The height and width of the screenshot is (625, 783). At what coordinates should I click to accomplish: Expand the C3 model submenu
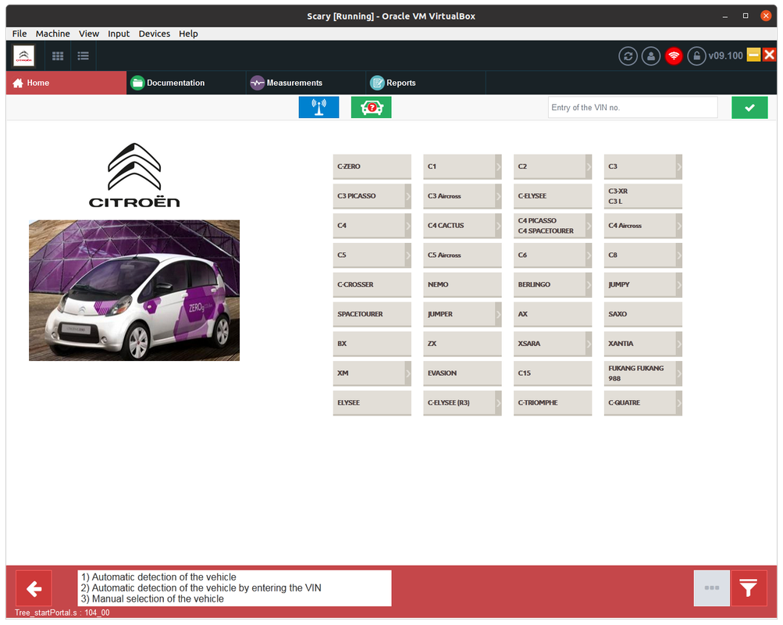click(679, 166)
